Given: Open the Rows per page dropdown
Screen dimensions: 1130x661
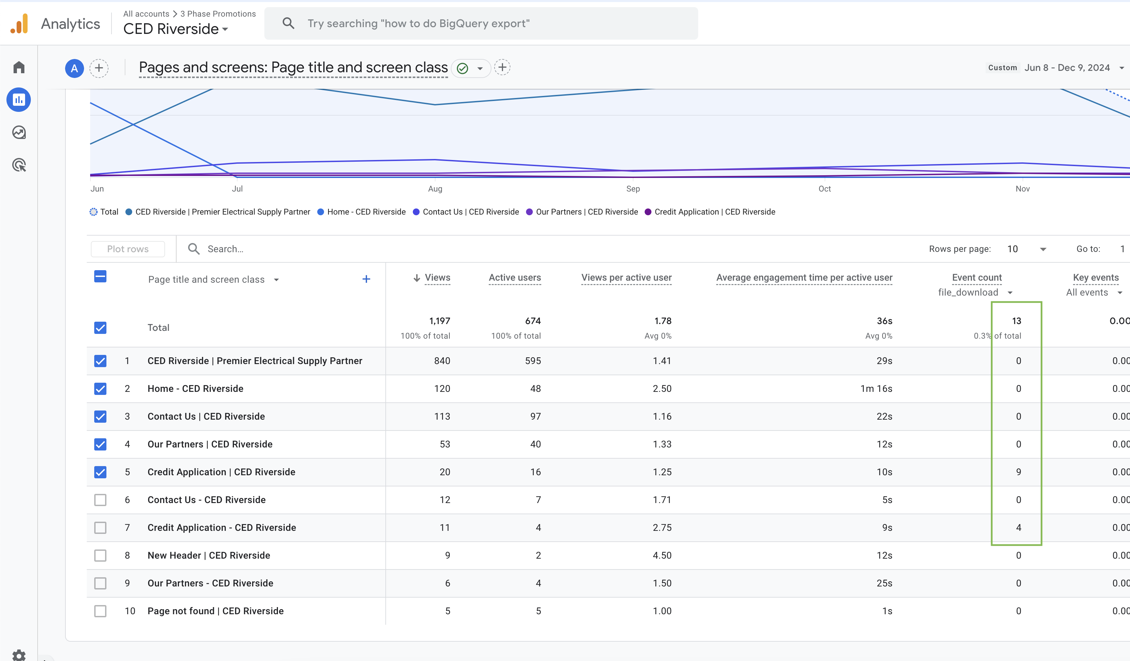Looking at the screenshot, I should [1026, 249].
